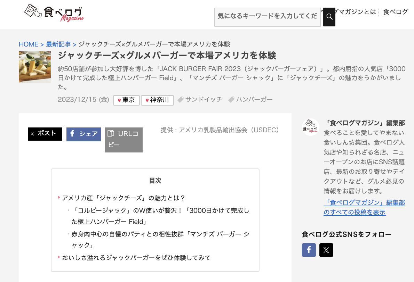The height and width of the screenshot is (282, 414).
Task: Click the Tabelog Magazine logo
Action: click(x=54, y=13)
